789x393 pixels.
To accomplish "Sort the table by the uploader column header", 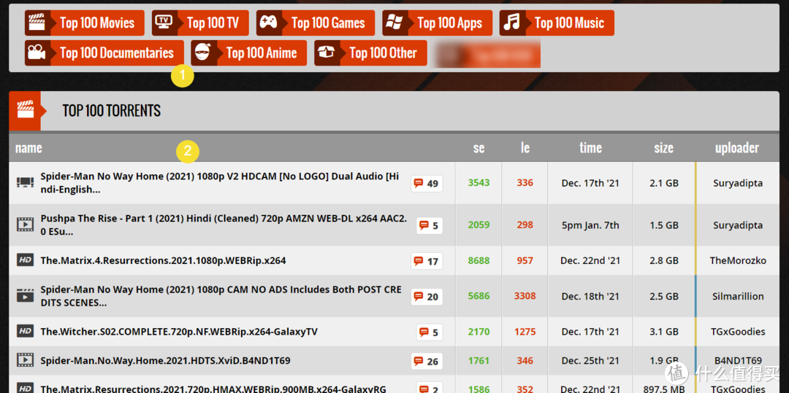I will pyautogui.click(x=737, y=148).
